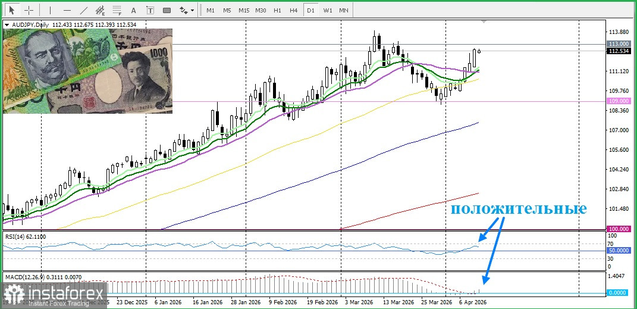Select the D1 daily timeframe

pos(311,10)
